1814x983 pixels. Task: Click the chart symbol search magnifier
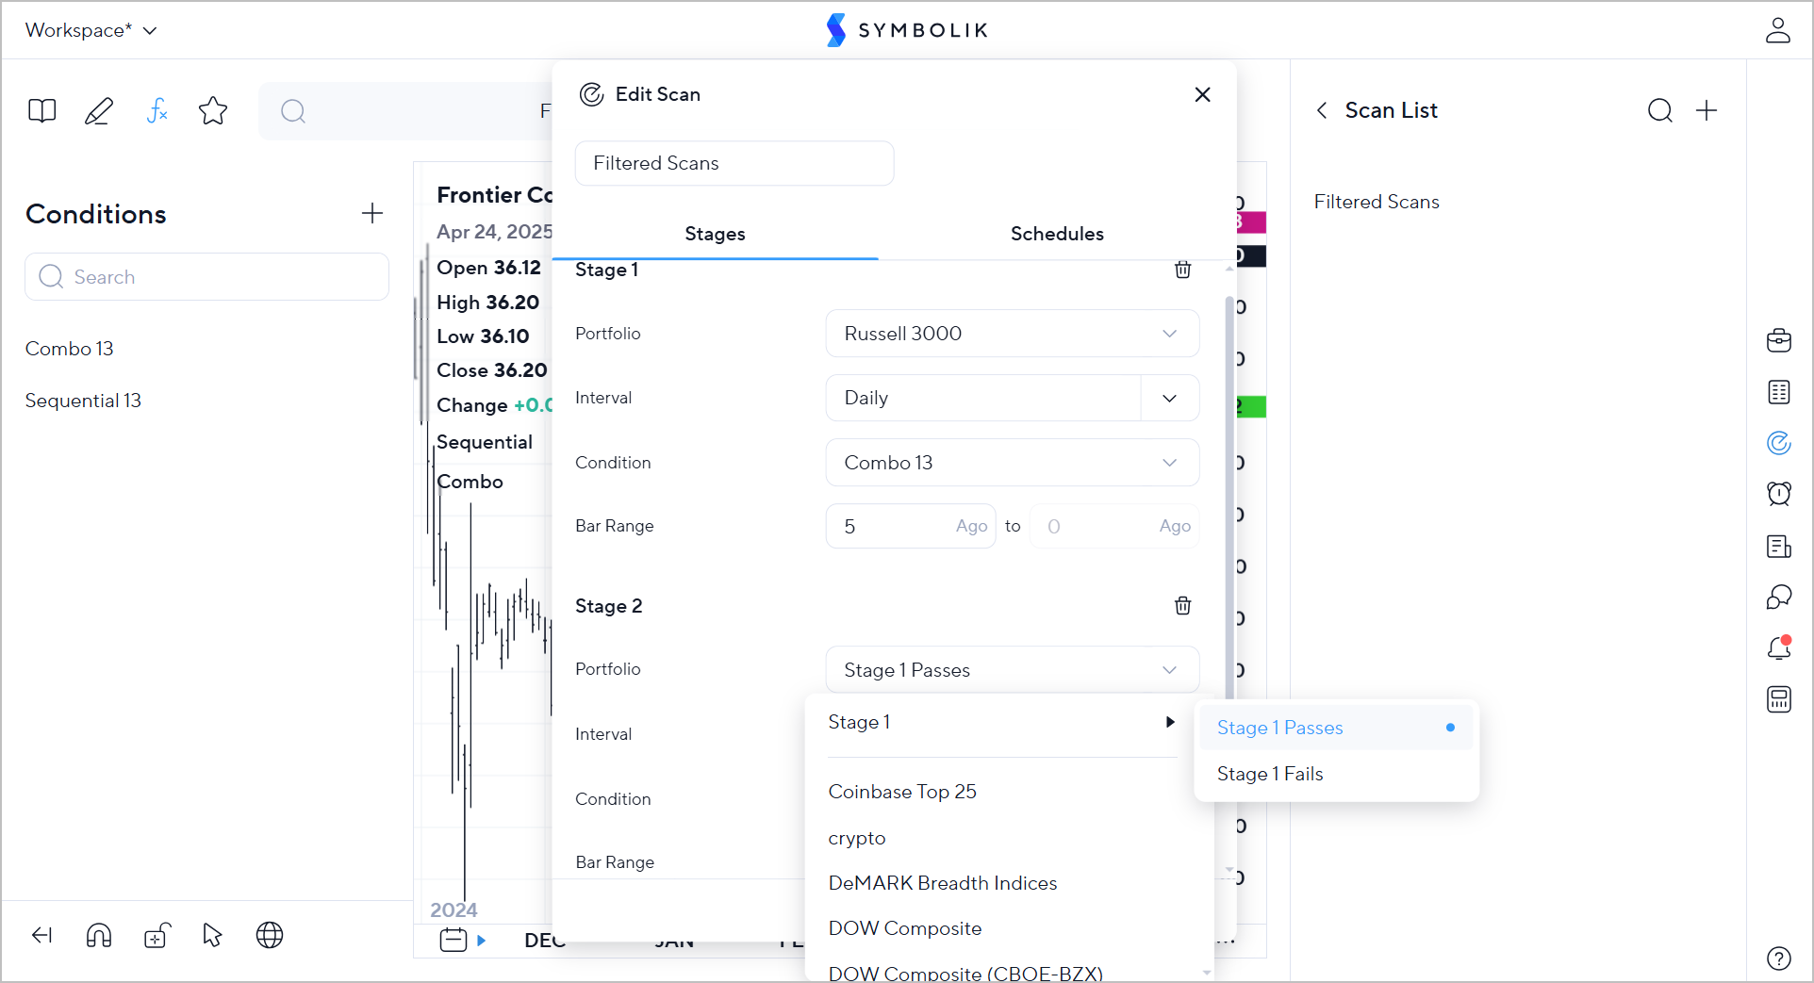coord(293,111)
